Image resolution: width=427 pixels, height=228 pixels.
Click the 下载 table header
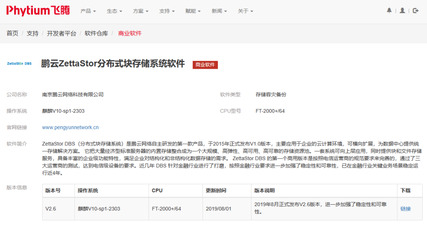(x=410, y=190)
